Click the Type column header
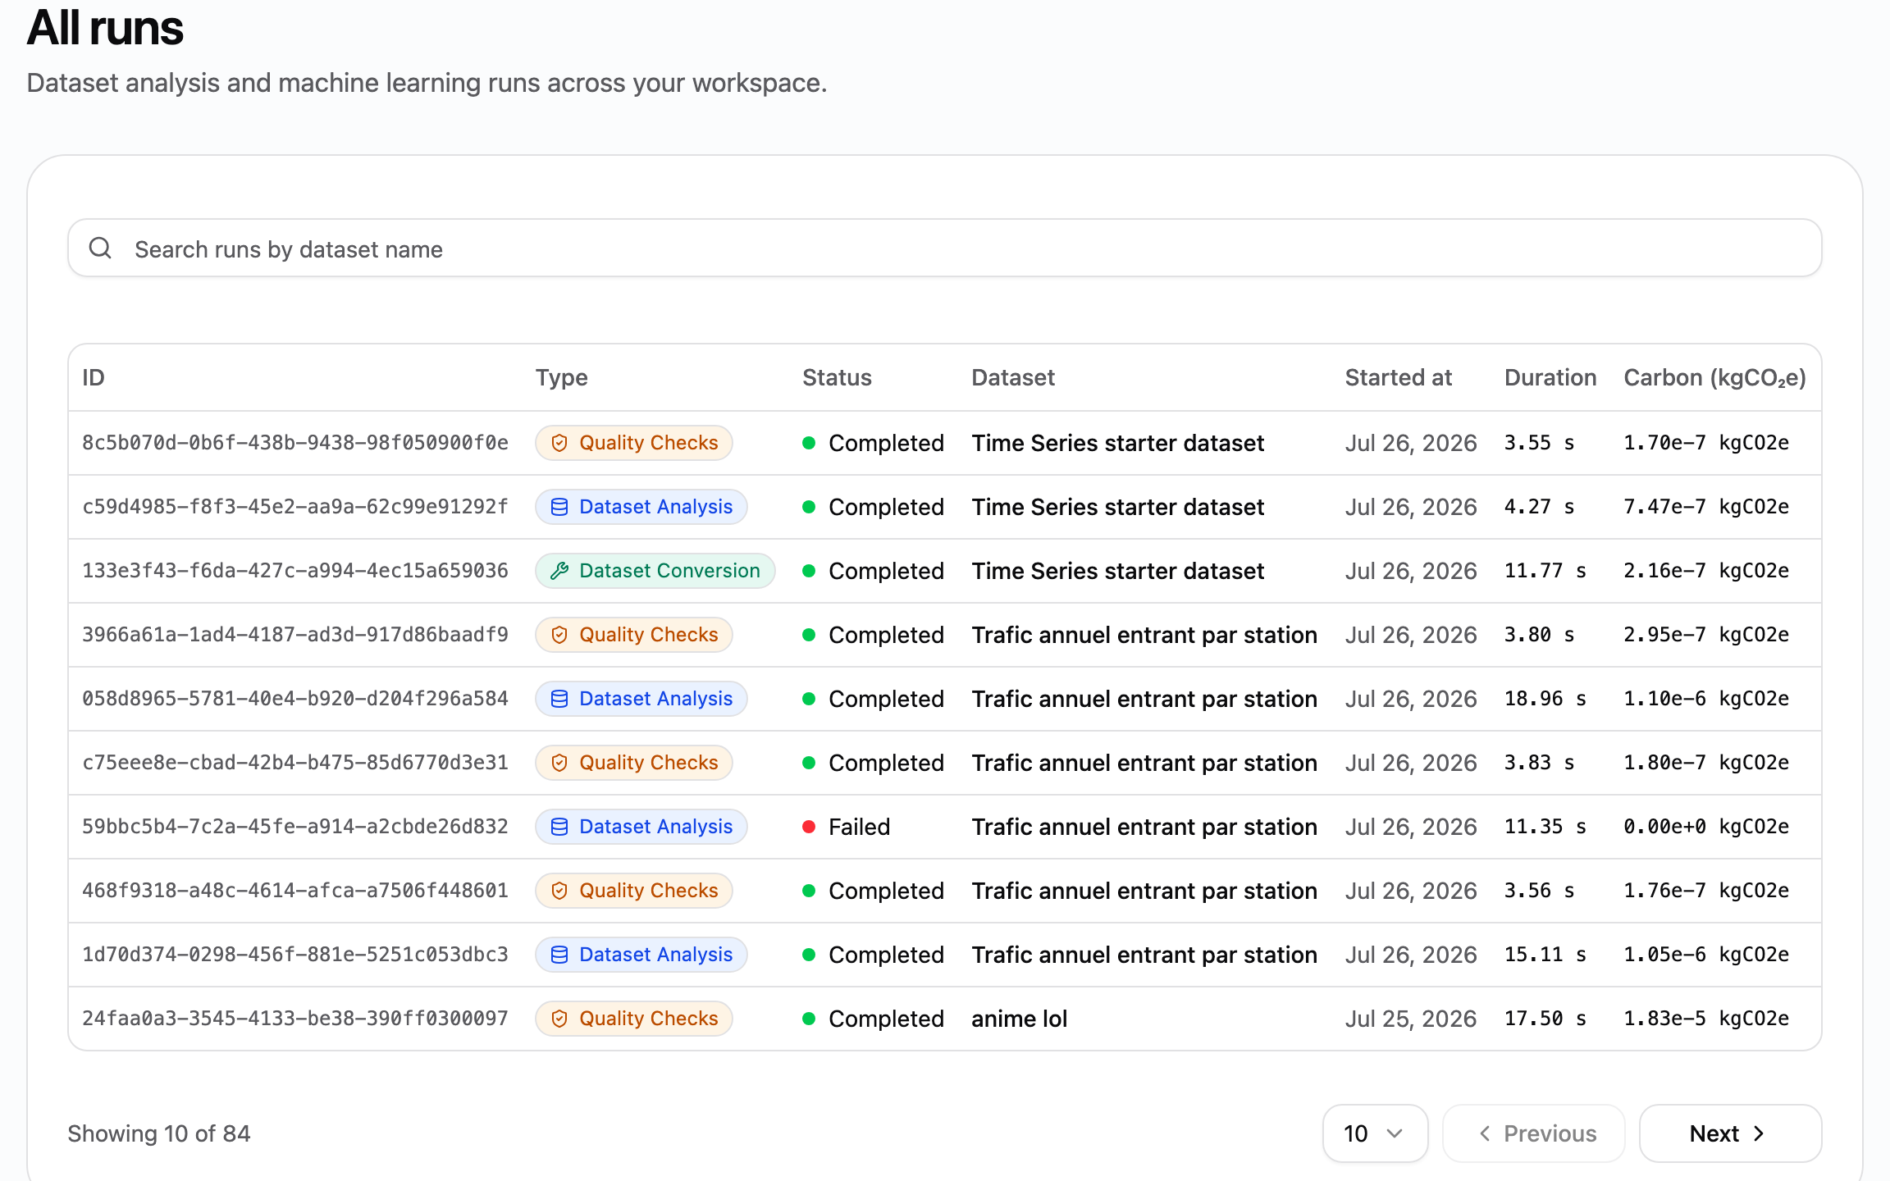This screenshot has width=1890, height=1181. pyautogui.click(x=562, y=377)
